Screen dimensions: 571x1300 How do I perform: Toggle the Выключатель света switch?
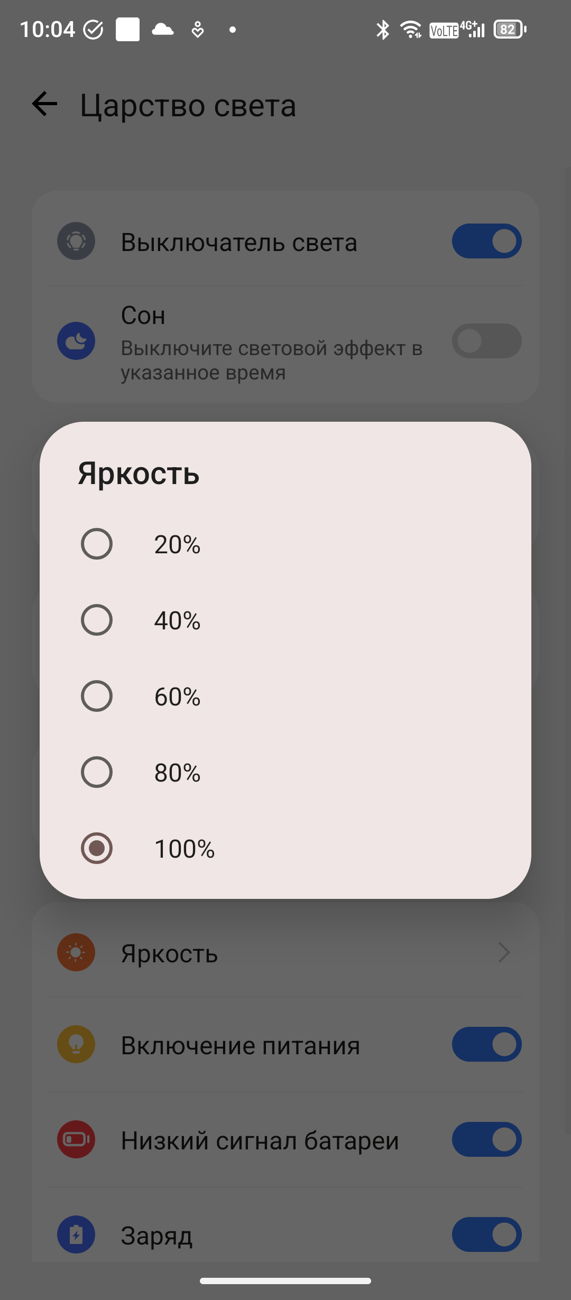[x=487, y=241]
